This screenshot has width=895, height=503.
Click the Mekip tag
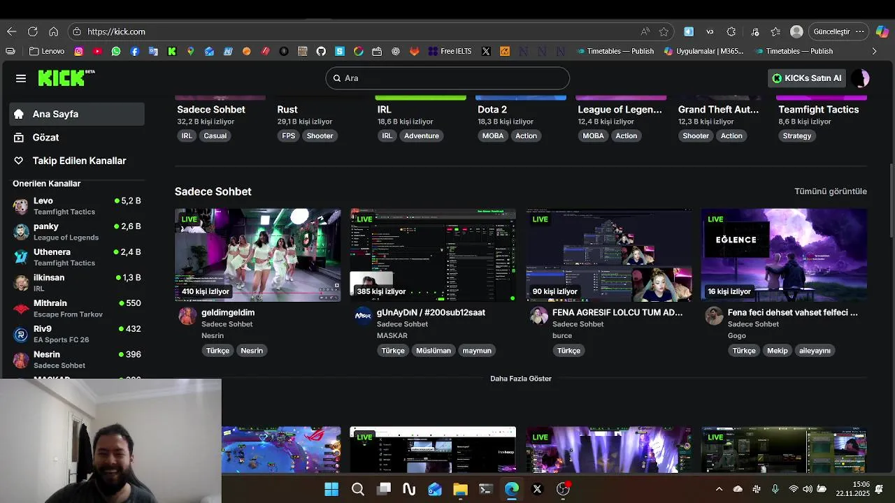pyautogui.click(x=778, y=351)
